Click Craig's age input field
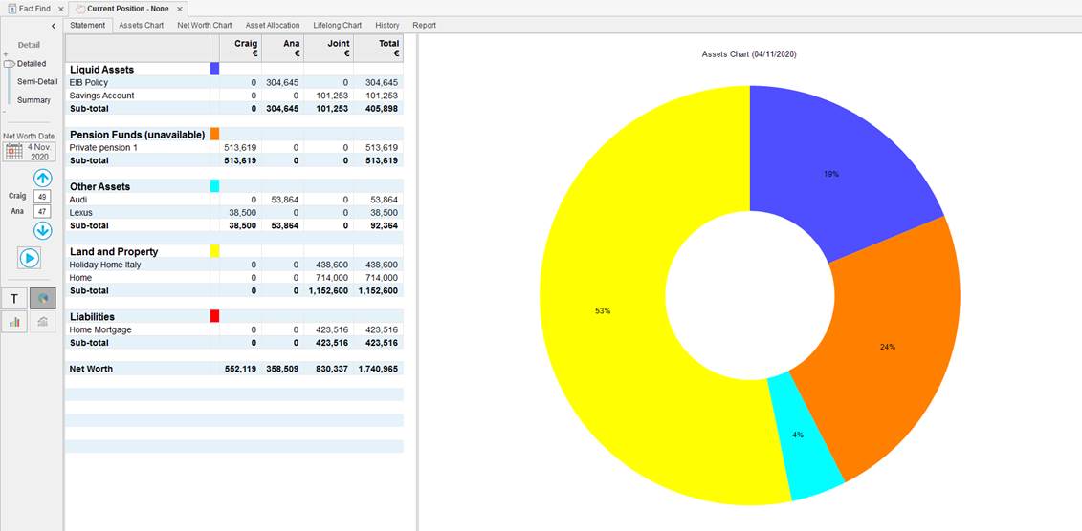This screenshot has height=531, width=1082. 42,197
